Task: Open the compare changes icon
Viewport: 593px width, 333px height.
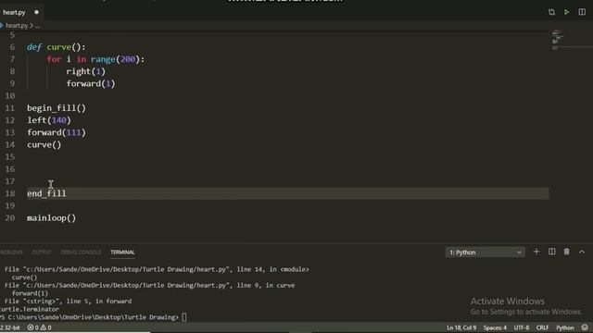Action: (551, 12)
